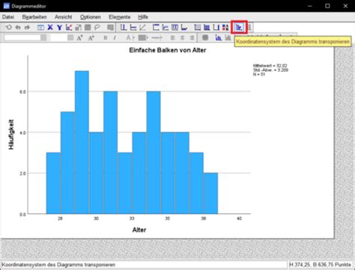
Task: Click in the font name input field
Action: pos(22,38)
